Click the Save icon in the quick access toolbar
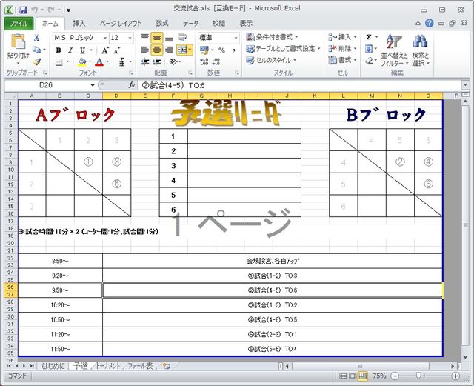The width and height of the screenshot is (474, 386). pos(23,10)
